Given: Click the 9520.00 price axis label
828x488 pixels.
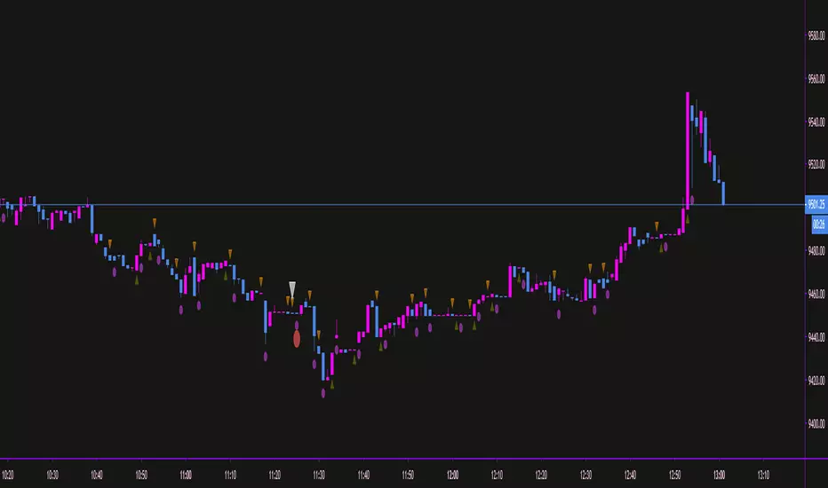Looking at the screenshot, I should 816,165.
